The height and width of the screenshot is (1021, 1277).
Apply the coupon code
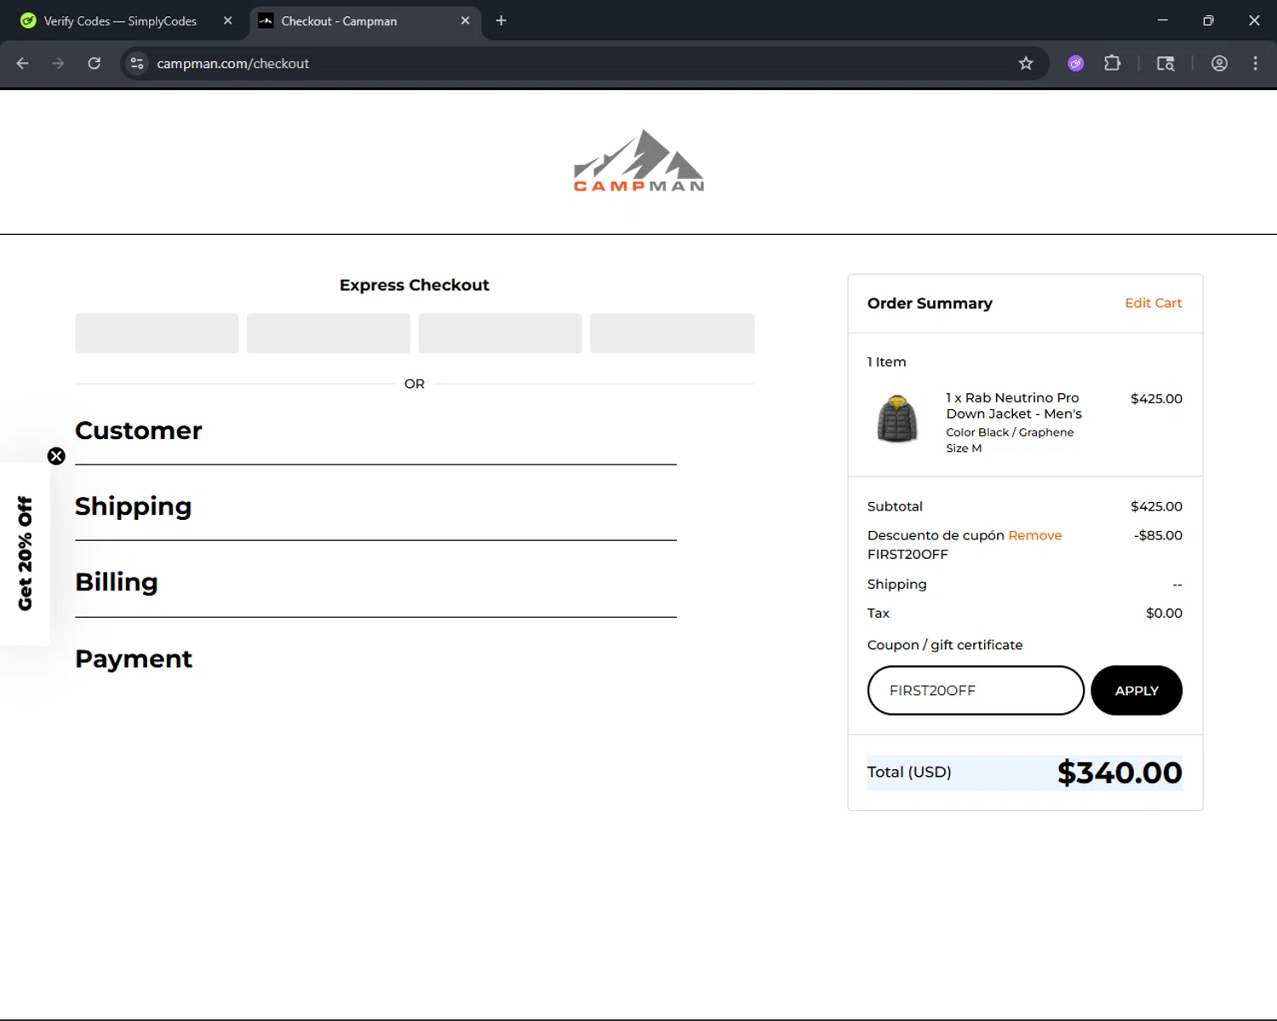(1137, 690)
